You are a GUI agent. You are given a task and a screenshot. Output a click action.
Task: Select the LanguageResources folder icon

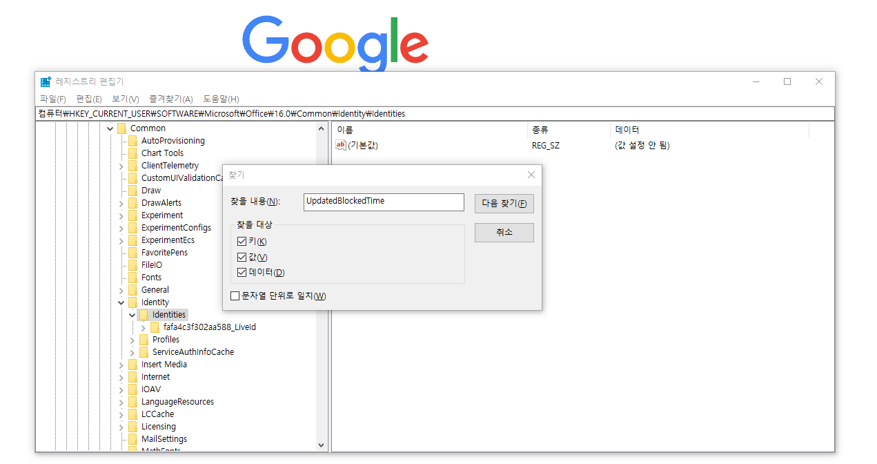pyautogui.click(x=132, y=402)
